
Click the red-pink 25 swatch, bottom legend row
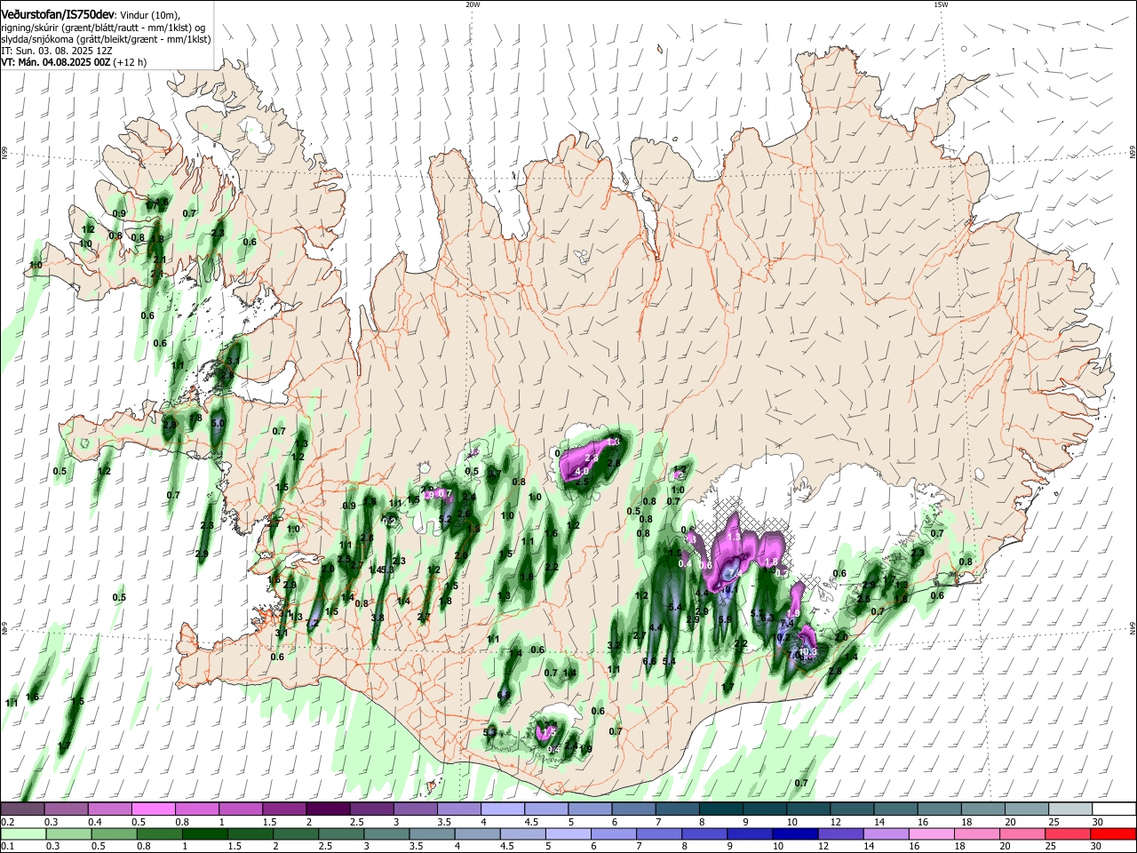pos(1068,834)
